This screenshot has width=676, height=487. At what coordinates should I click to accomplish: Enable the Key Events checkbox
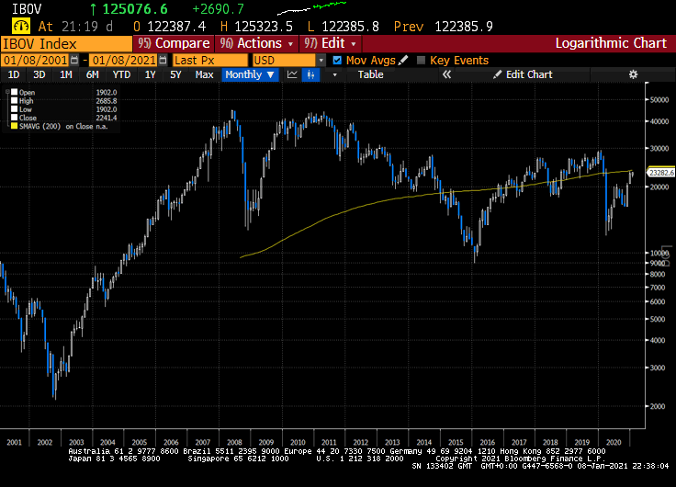(421, 61)
